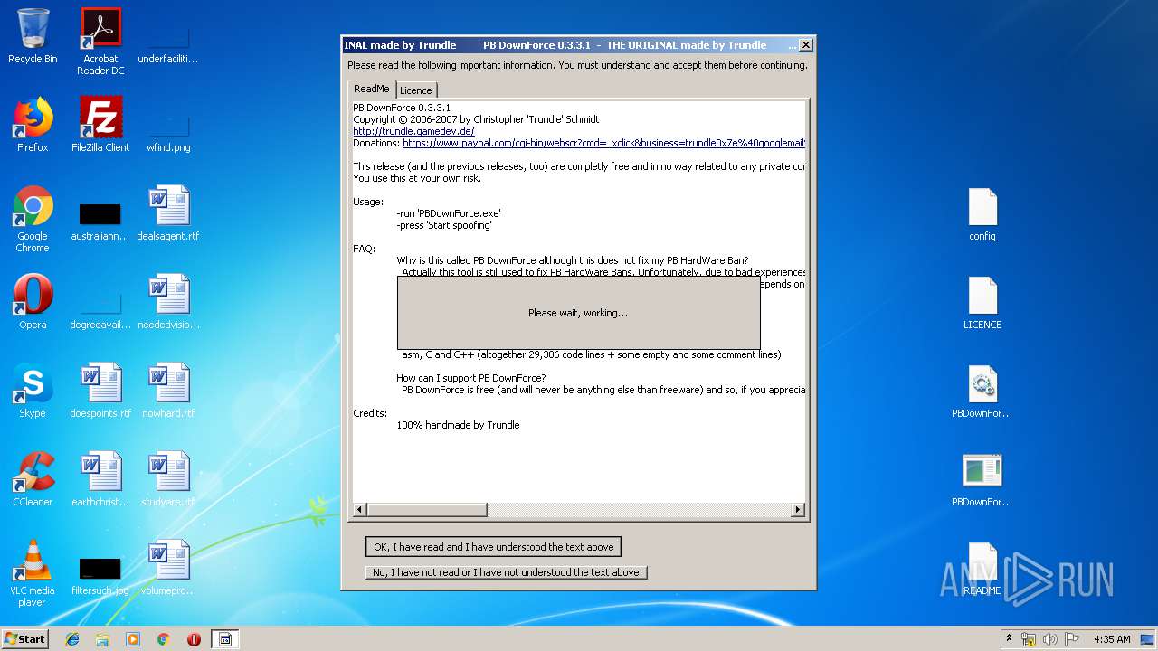Select the volumepro document icon
Image resolution: width=1158 pixels, height=651 pixels.
click(168, 568)
